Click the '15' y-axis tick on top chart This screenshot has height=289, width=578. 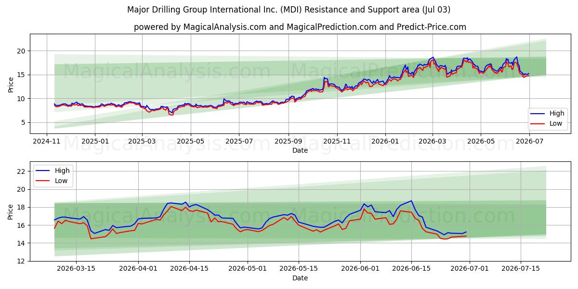(22, 75)
